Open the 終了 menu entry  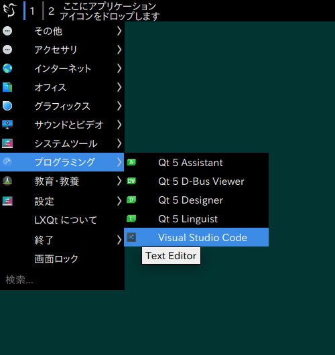click(x=62, y=240)
